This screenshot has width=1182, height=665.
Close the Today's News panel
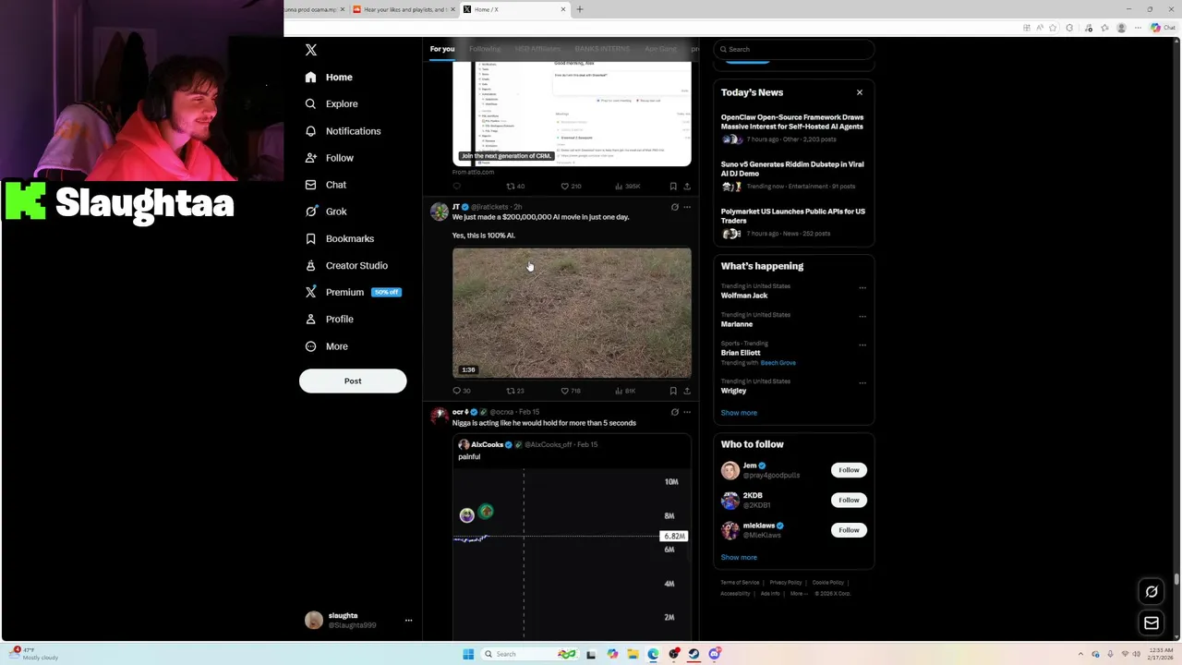click(860, 92)
